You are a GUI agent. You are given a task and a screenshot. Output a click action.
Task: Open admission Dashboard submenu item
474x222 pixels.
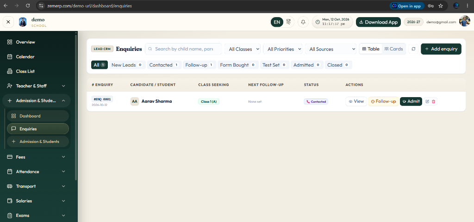[x=38, y=116]
